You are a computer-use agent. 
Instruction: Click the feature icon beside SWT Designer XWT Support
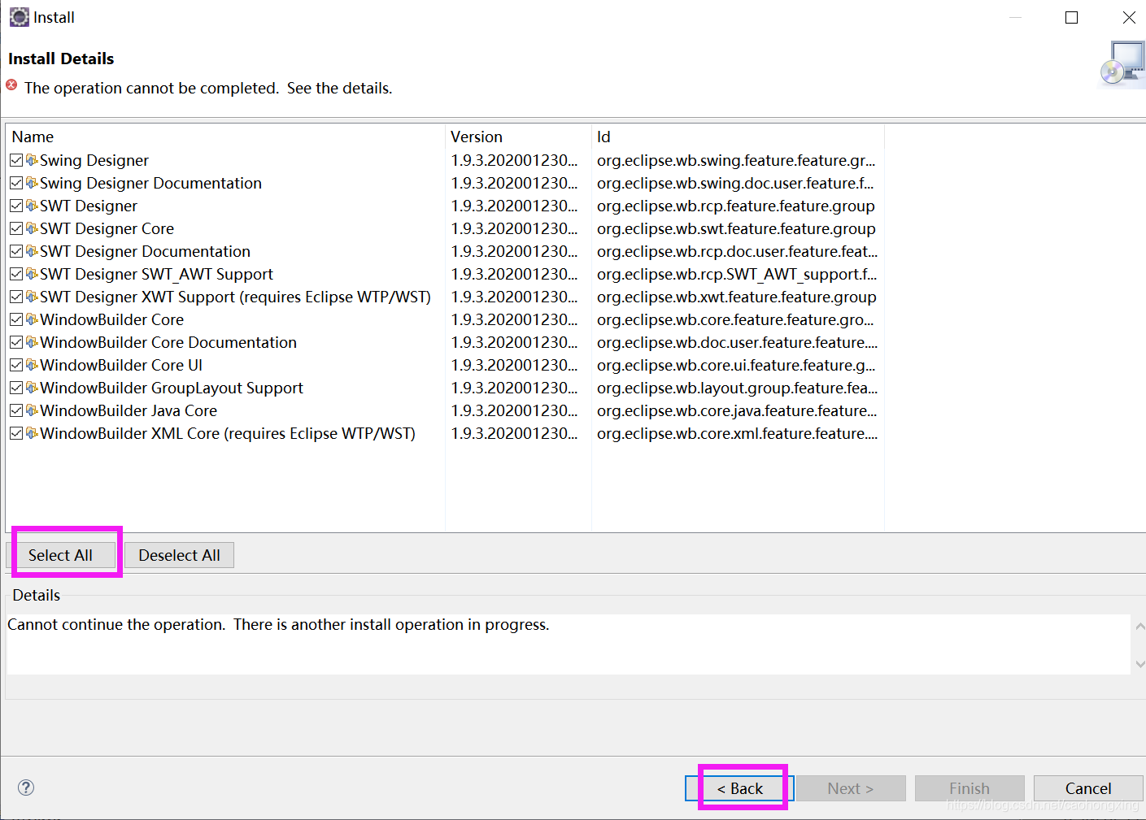click(32, 297)
